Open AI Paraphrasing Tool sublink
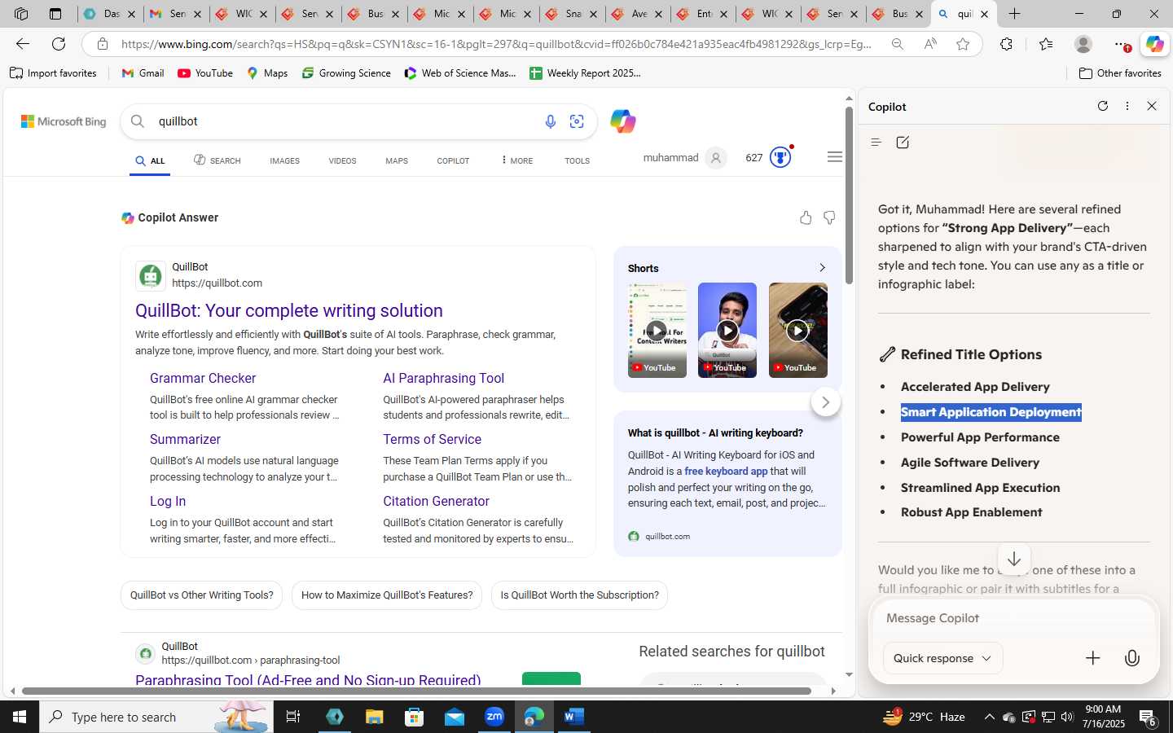The width and height of the screenshot is (1173, 733). (x=444, y=378)
